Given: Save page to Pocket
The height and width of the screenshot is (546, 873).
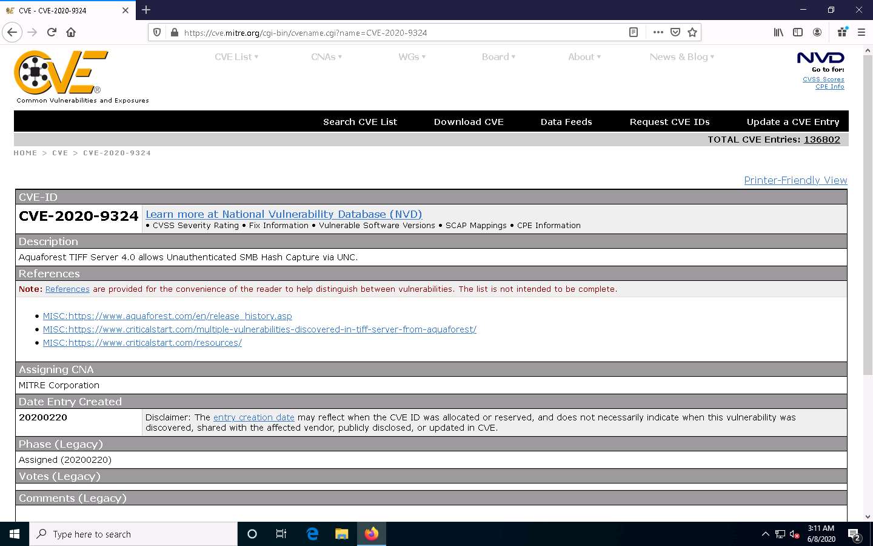Looking at the screenshot, I should click(x=675, y=32).
